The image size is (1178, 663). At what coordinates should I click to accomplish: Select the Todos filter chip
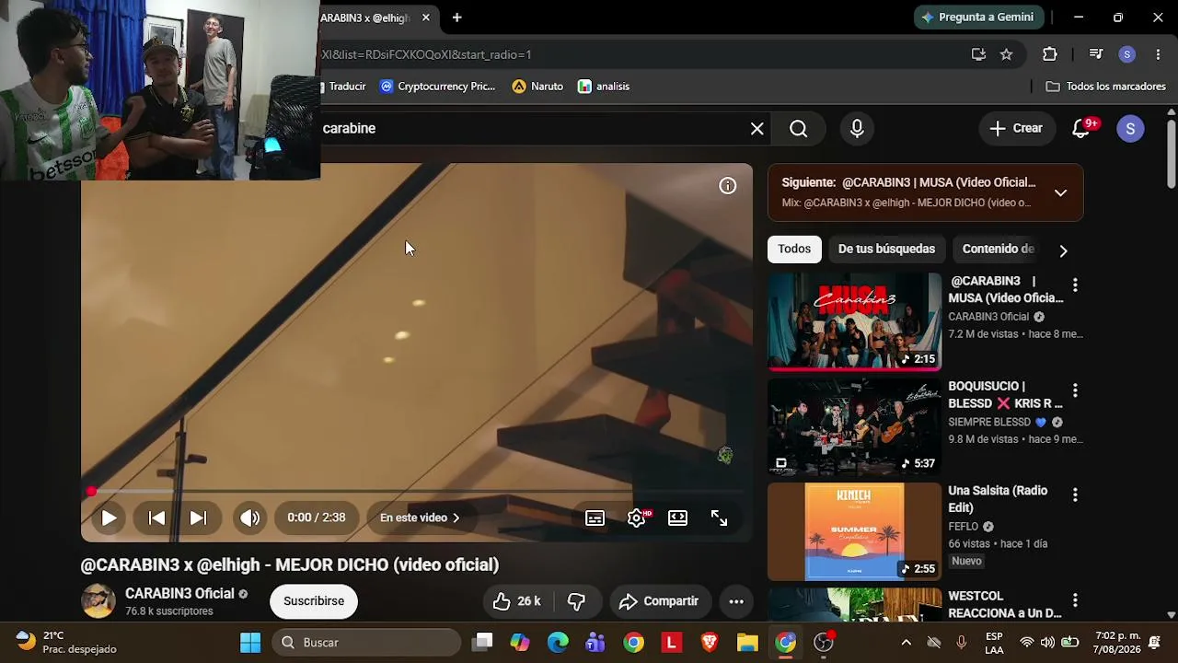pyautogui.click(x=794, y=249)
